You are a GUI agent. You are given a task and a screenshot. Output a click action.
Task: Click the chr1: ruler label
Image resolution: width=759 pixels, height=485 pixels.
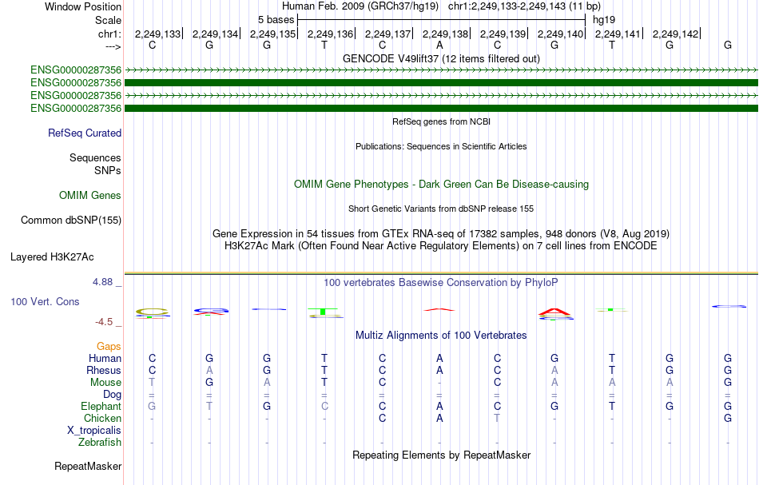click(109, 34)
